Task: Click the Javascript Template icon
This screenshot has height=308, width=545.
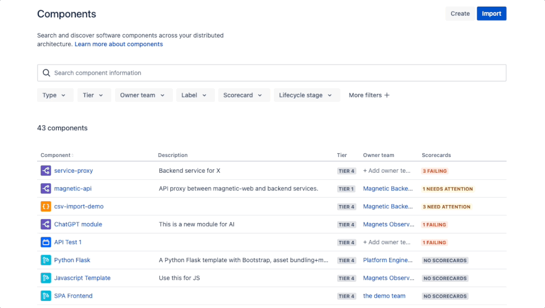Action: (x=46, y=278)
